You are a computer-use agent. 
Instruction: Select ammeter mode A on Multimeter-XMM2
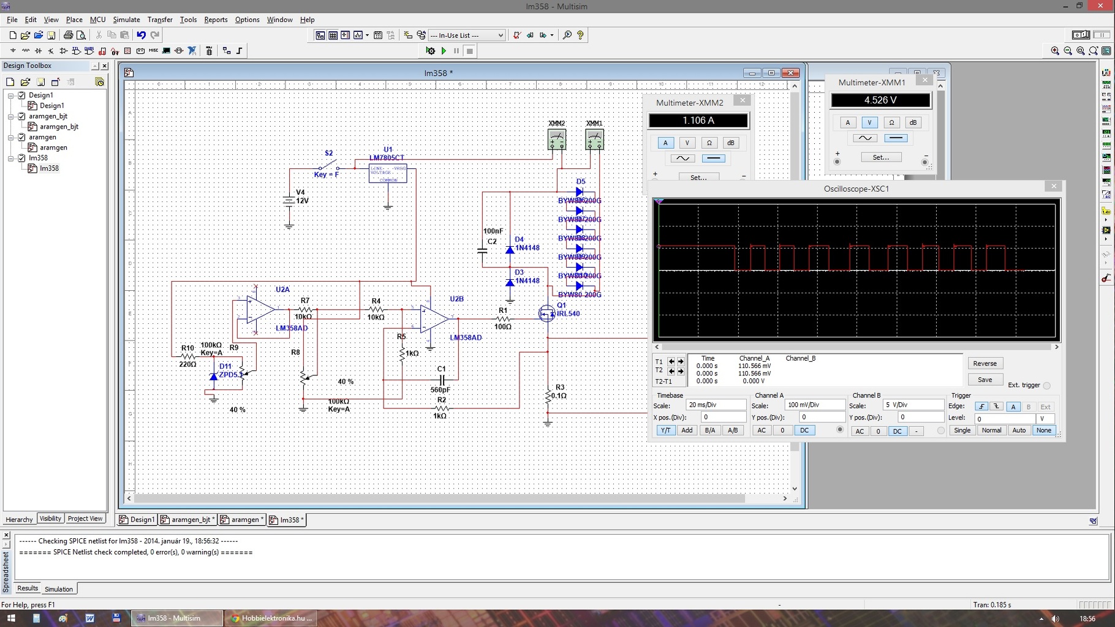(665, 143)
